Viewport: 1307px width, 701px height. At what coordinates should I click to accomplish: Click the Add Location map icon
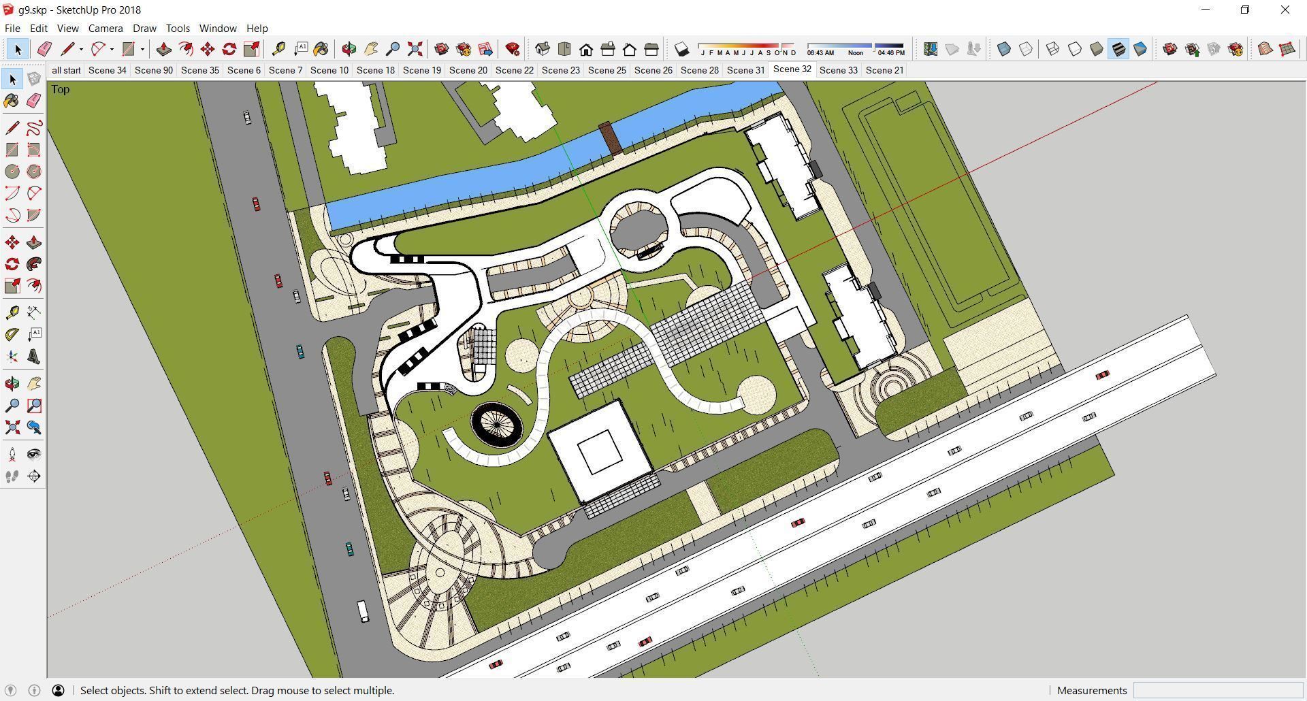point(931,49)
